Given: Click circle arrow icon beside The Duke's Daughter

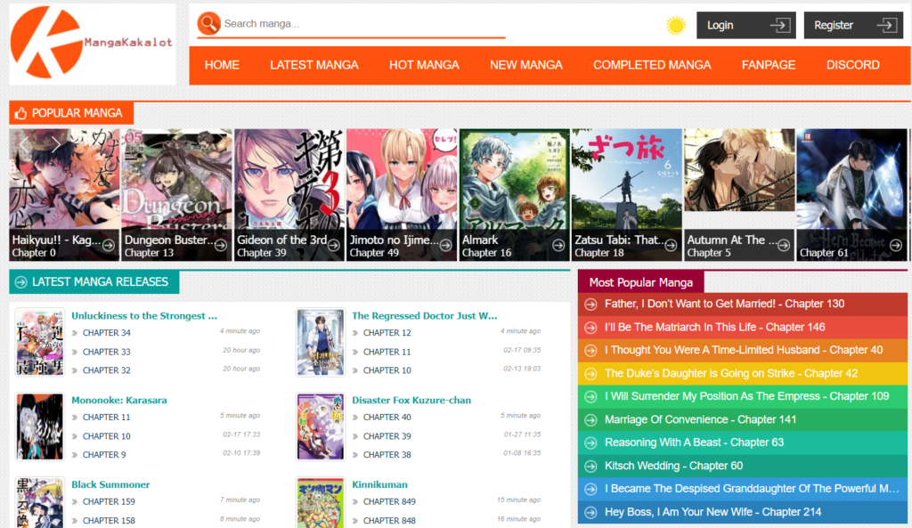Looking at the screenshot, I should tap(590, 374).
